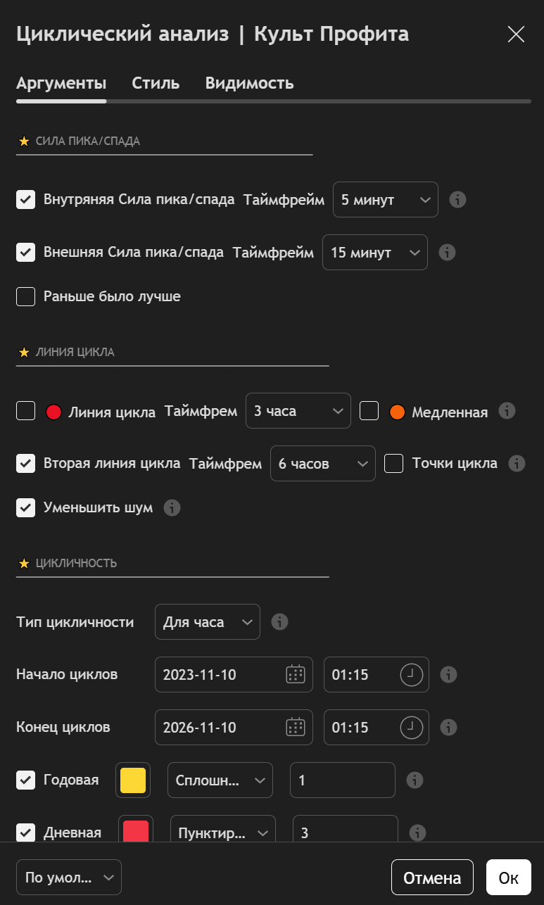Click info icon beside 5 минут timeframe
This screenshot has height=905, width=544.
[457, 200]
